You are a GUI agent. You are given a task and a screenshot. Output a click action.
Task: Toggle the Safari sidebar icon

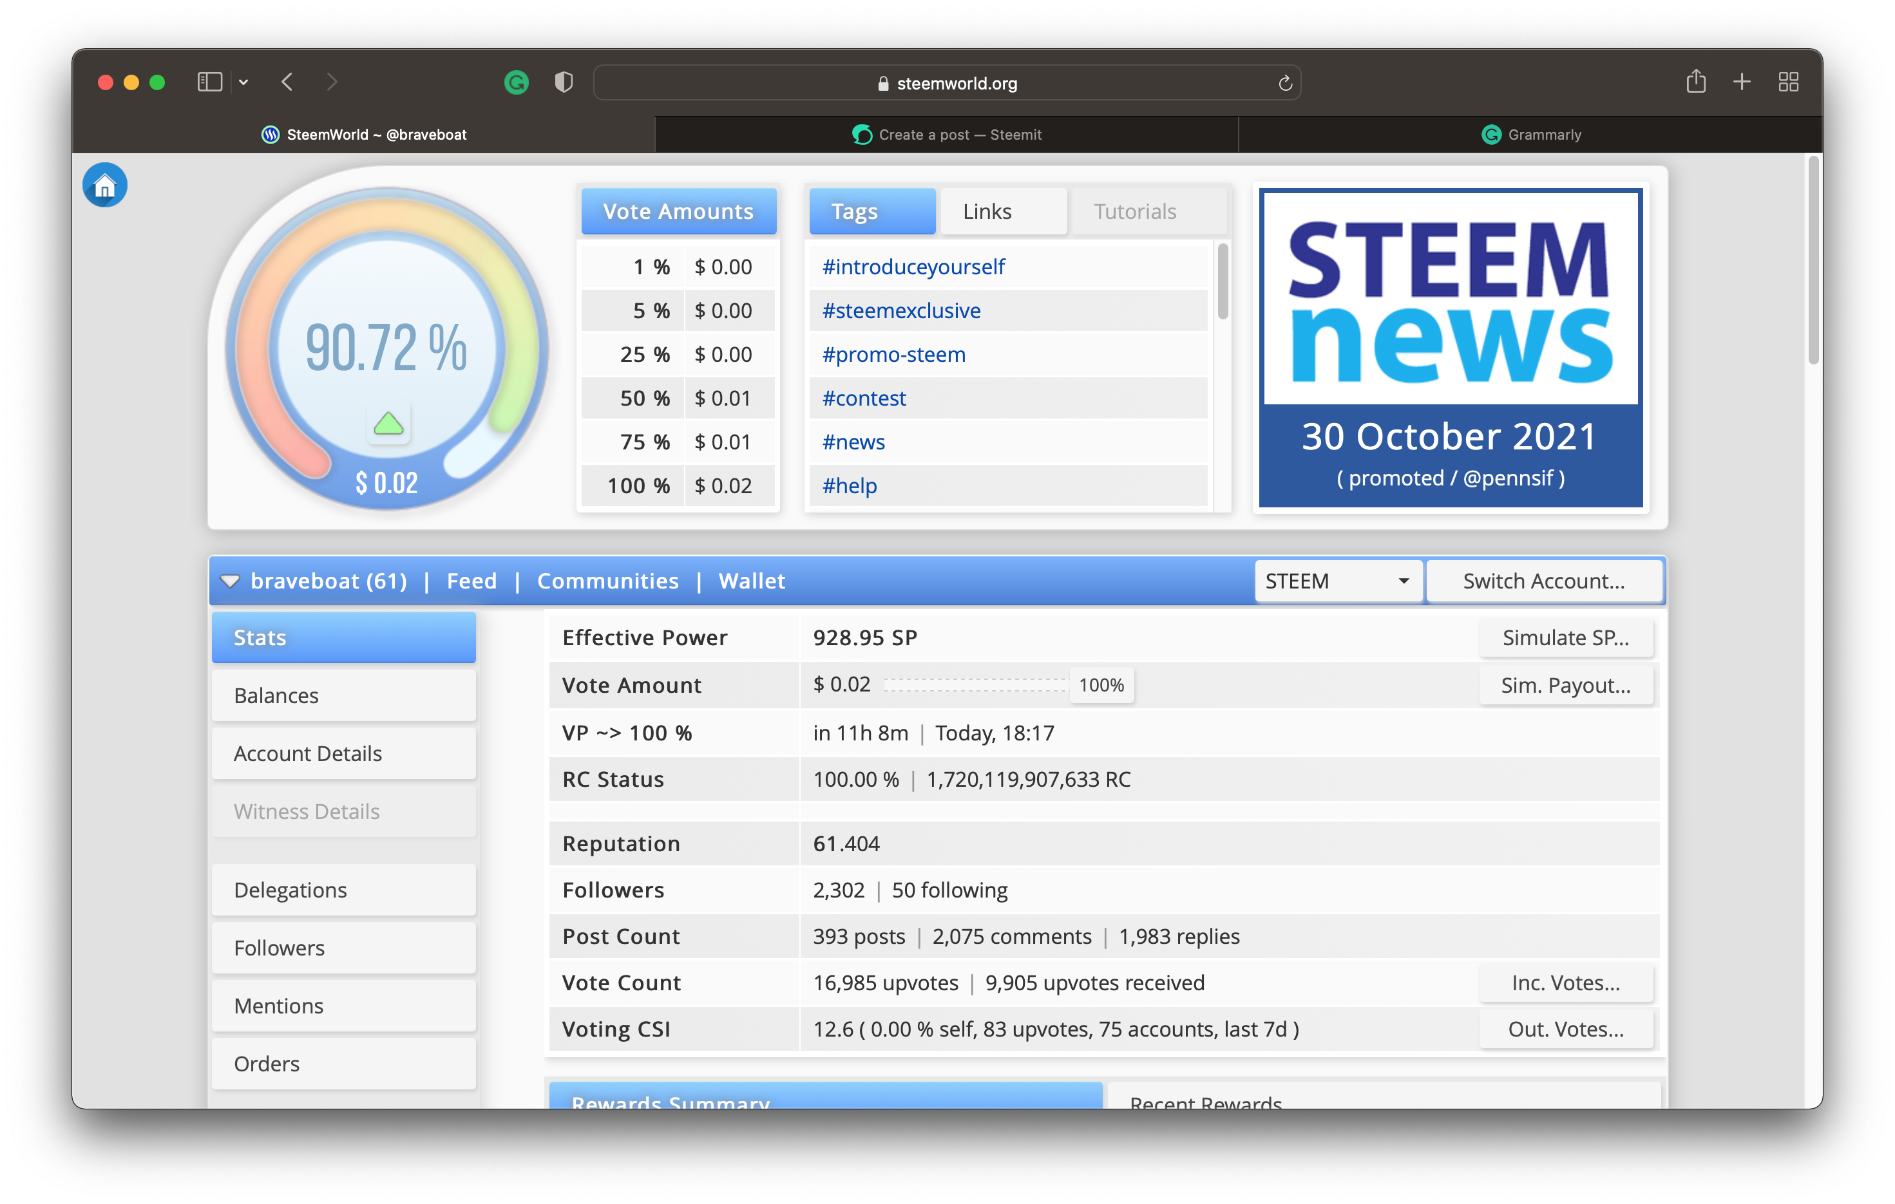(209, 82)
